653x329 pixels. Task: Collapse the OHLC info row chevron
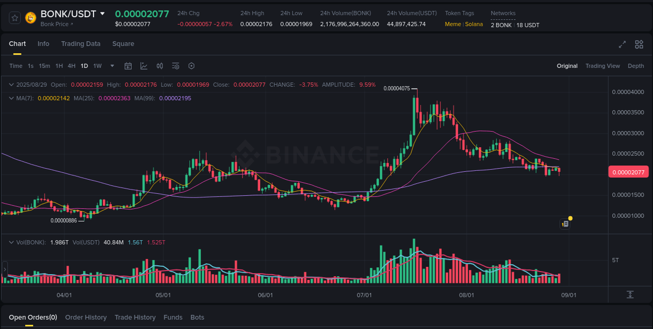click(x=11, y=84)
